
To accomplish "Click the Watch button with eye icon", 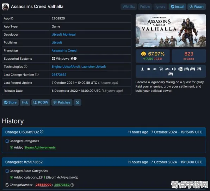I will tap(197, 7).
